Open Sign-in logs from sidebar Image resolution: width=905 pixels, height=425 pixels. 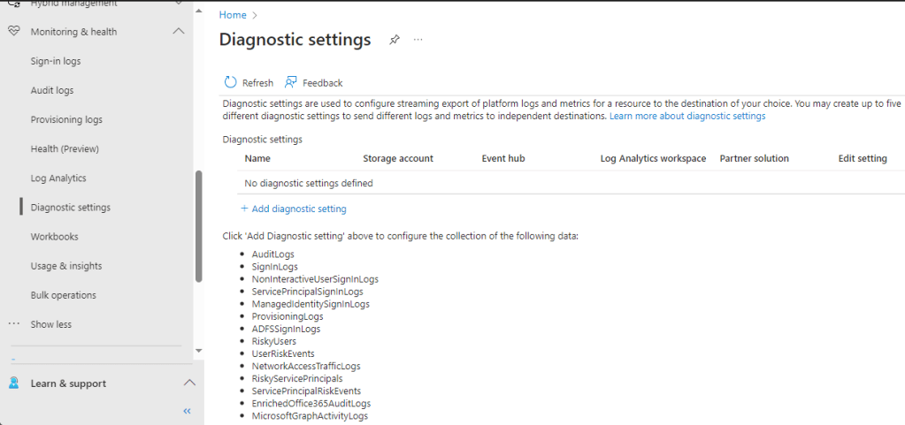point(56,61)
